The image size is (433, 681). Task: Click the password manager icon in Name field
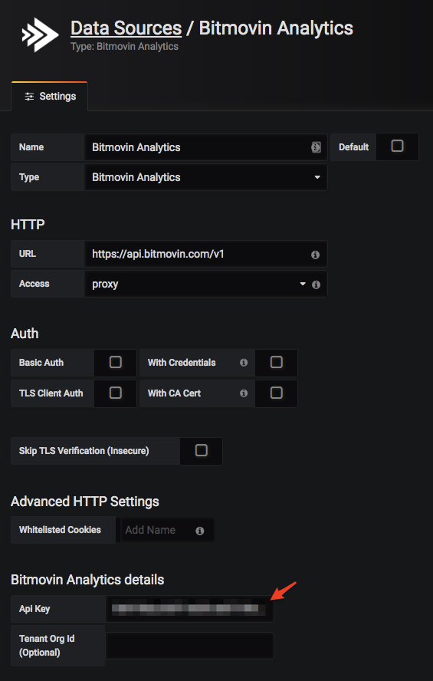click(316, 147)
